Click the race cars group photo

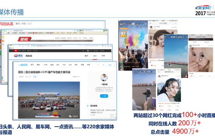[49, 100]
